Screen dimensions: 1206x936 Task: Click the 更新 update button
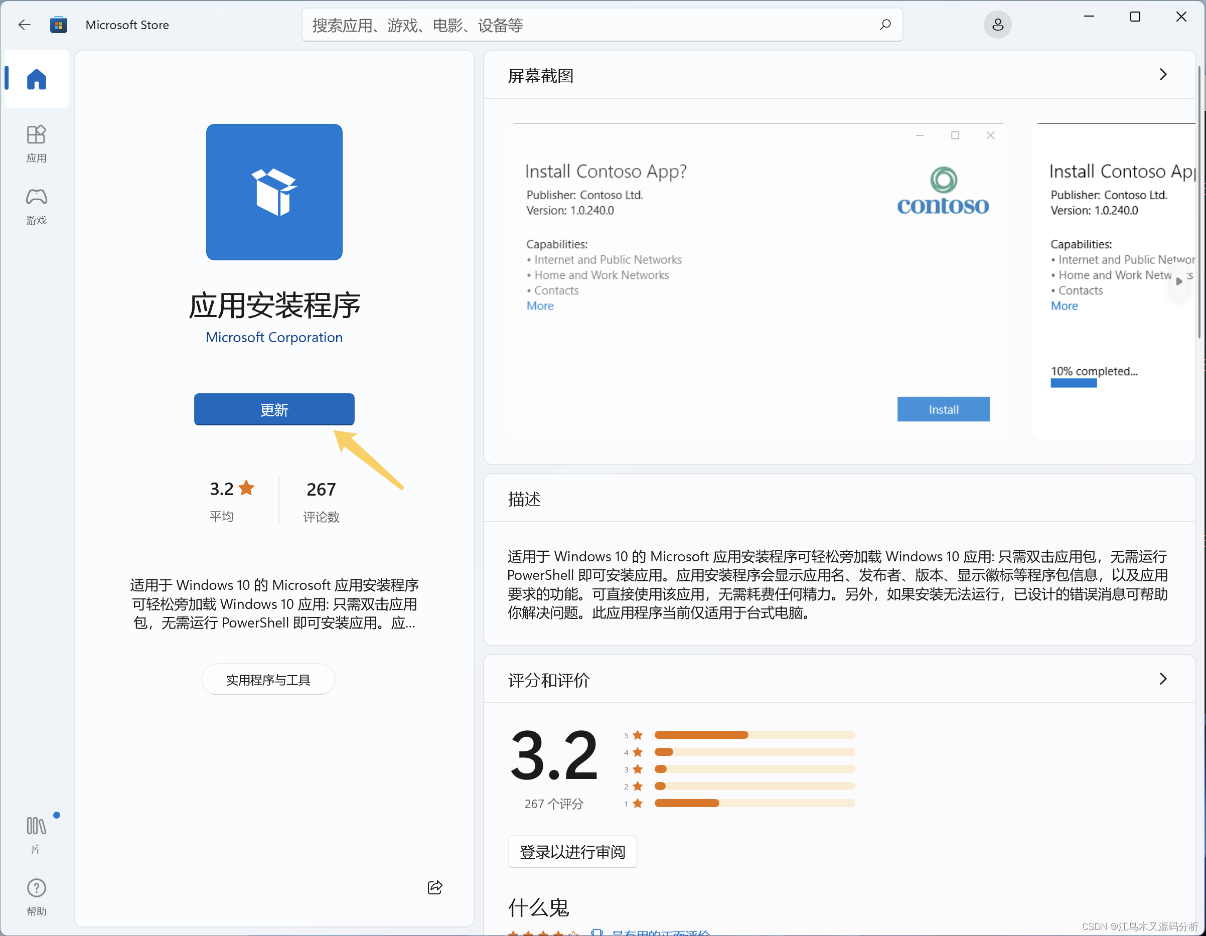click(274, 409)
